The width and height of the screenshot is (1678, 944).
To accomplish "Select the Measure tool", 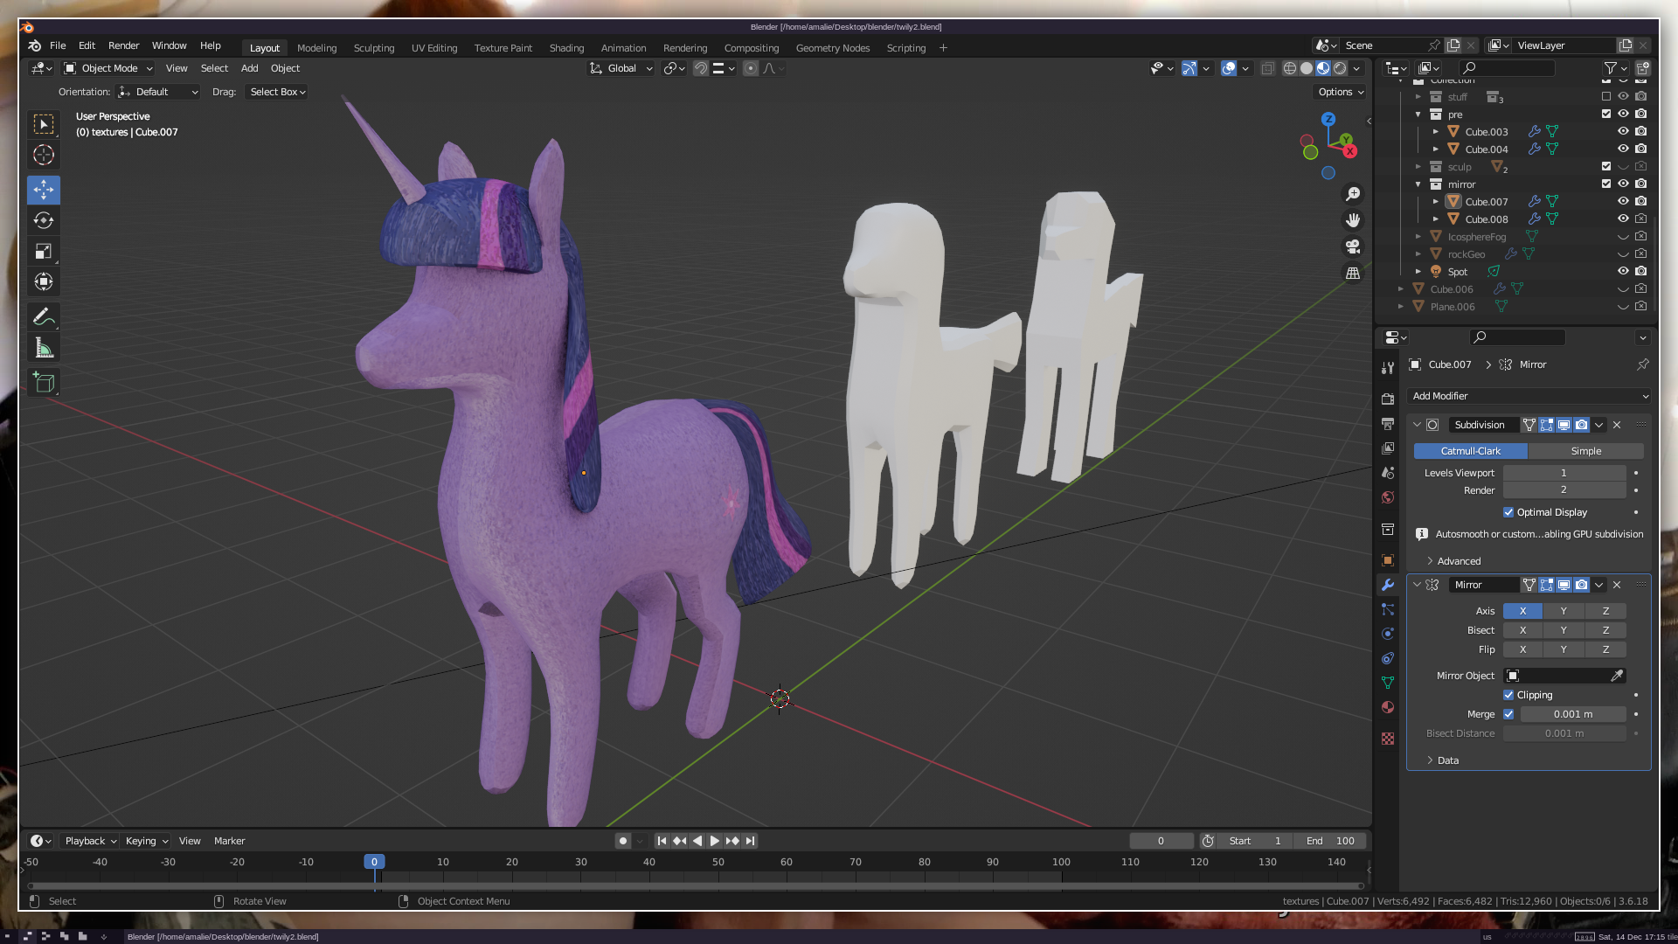I will (44, 348).
